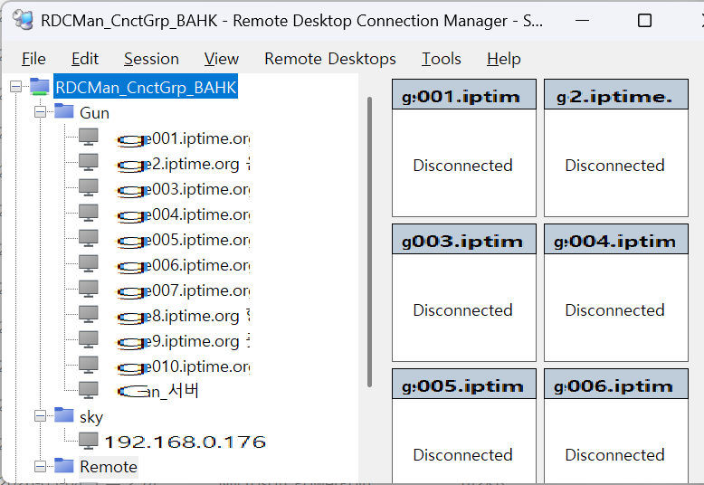The width and height of the screenshot is (704, 485).
Task: Open the g006.iptim disconnected thumbnail
Action: click(615, 442)
